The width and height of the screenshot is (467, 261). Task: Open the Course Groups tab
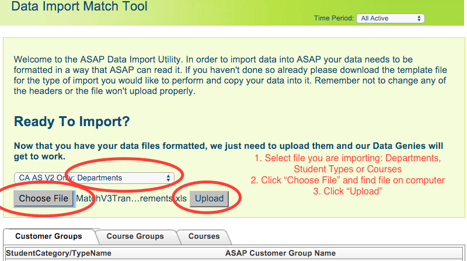tap(135, 236)
